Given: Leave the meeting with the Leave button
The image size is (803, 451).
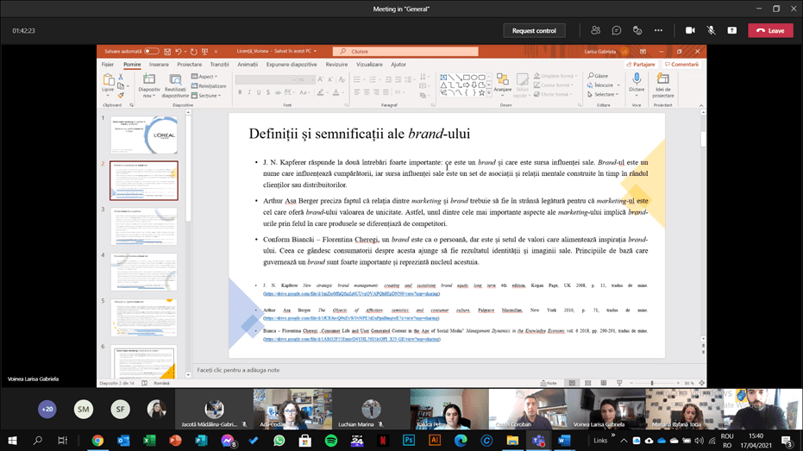Looking at the screenshot, I should tap(770, 30).
